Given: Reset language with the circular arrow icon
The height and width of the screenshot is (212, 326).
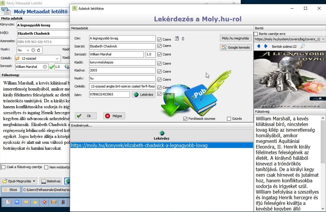Looking at the screenshot, I should pos(39,50).
